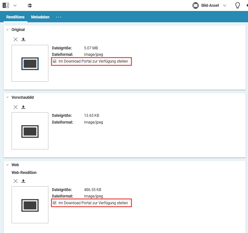248x233 pixels.
Task: Delete the Web-Rendition with X icon
Action: tap(15, 181)
